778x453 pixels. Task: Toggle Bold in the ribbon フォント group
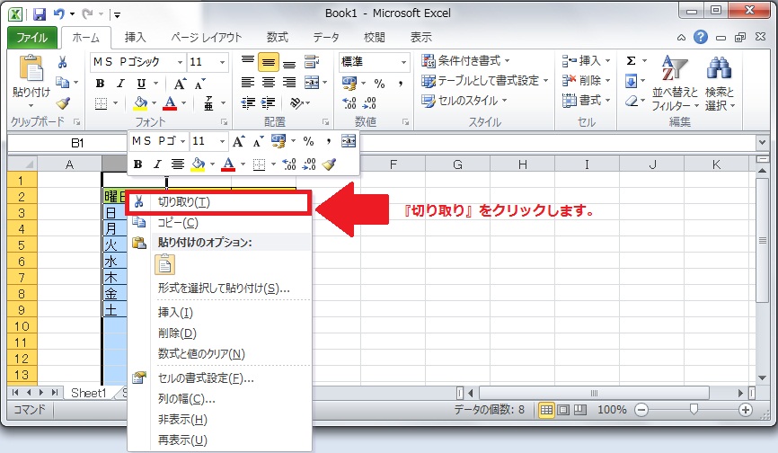pos(101,83)
